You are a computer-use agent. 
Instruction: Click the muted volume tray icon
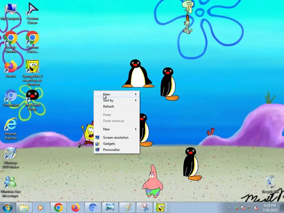[256, 208]
